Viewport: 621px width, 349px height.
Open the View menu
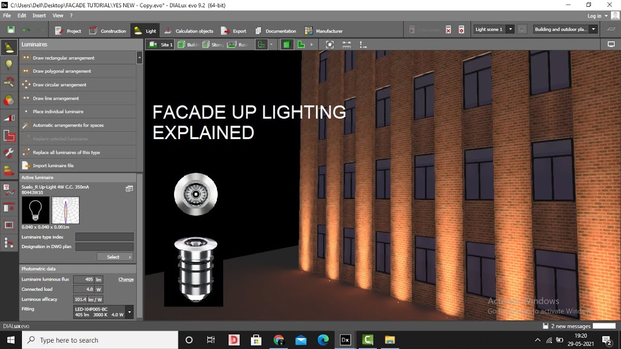pyautogui.click(x=58, y=16)
